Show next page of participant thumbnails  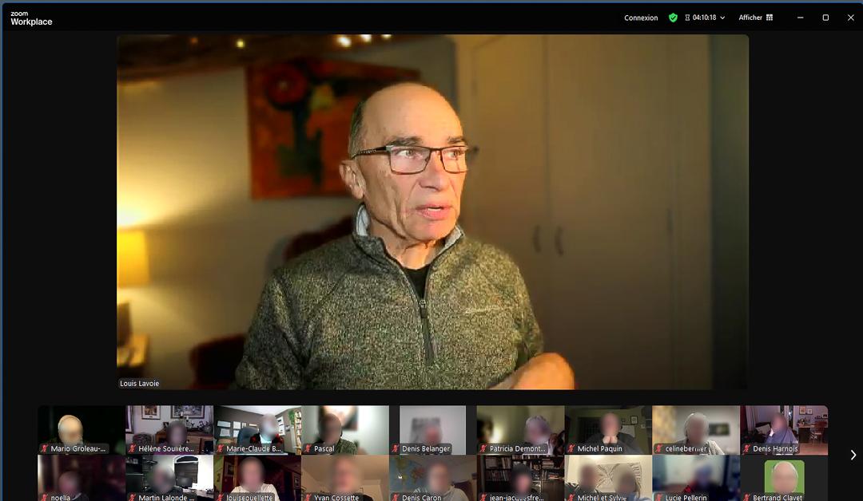(x=853, y=455)
